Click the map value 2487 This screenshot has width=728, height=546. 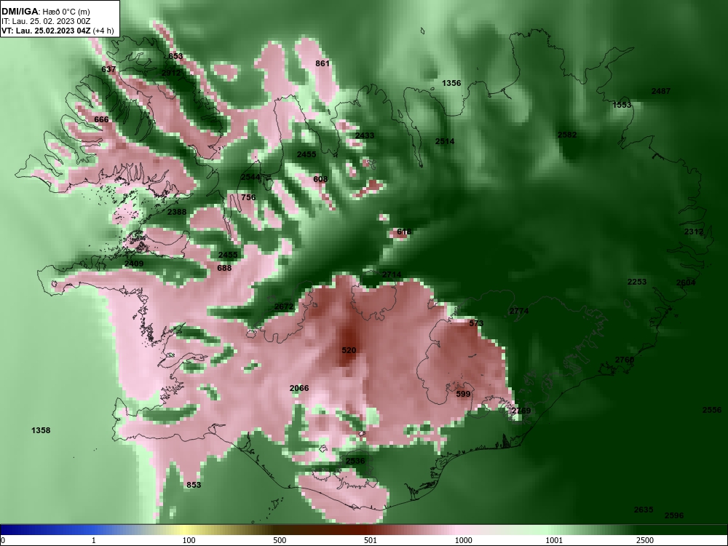point(661,91)
